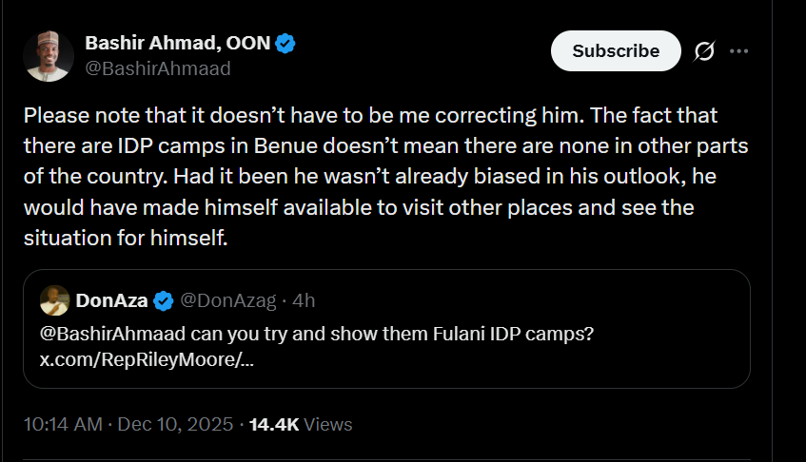Open DonAza's small profile avatar
Screen dimensions: 806x462
point(53,301)
